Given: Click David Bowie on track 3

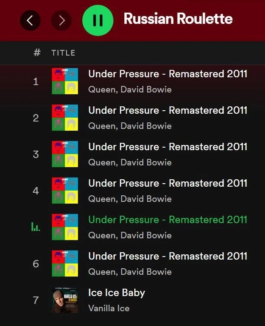Looking at the screenshot, I should (146, 162).
